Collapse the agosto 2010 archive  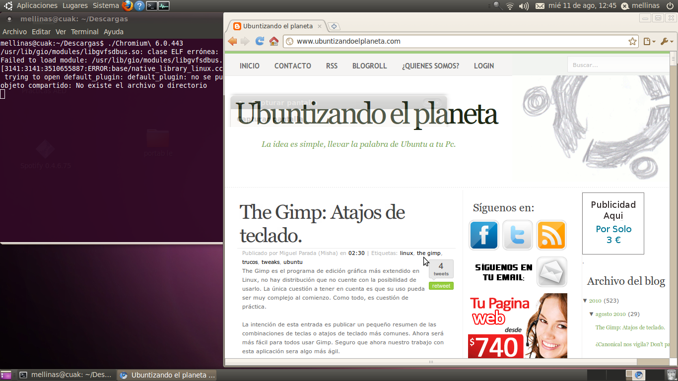pos(591,314)
